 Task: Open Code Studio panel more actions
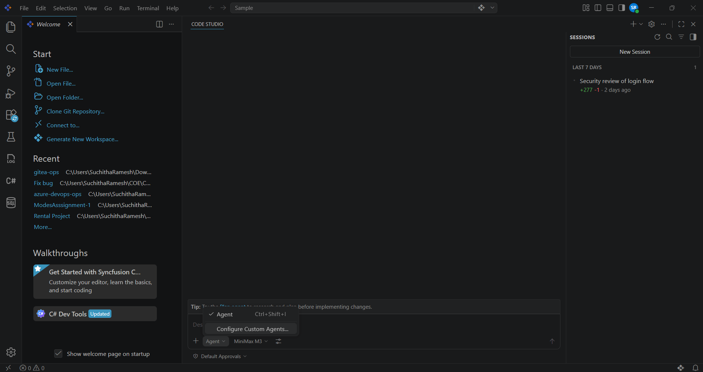(x=663, y=24)
